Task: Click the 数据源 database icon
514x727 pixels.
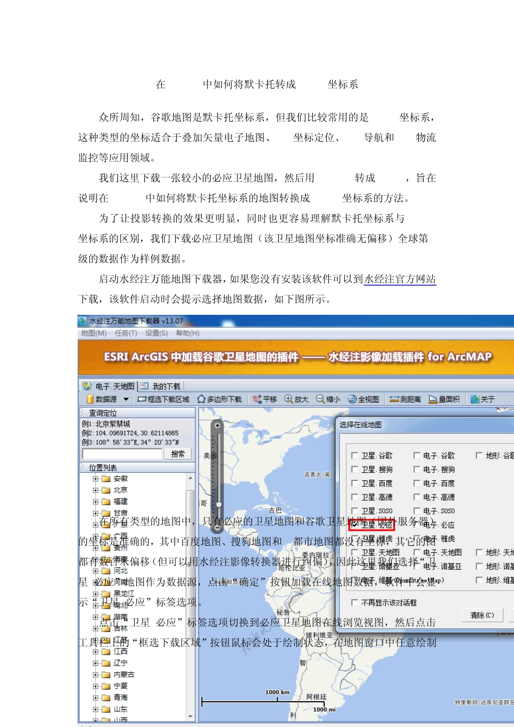Action: click(x=90, y=399)
